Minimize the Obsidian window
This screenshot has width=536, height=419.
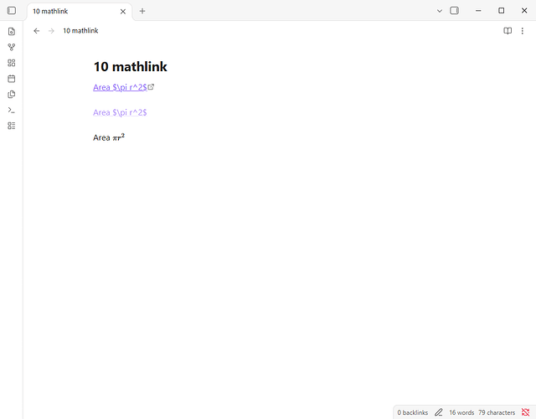[x=478, y=11]
